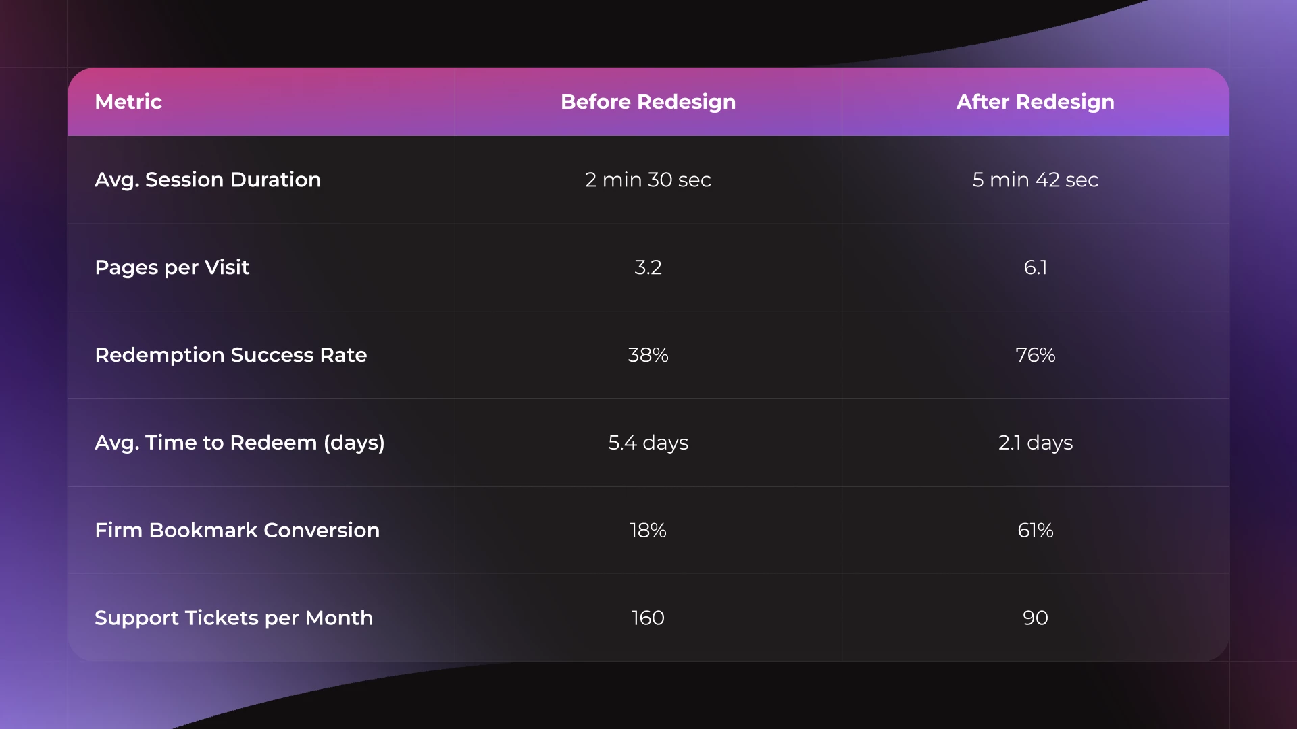
Task: Select the Firm Bookmark Conversion label
Action: point(237,531)
